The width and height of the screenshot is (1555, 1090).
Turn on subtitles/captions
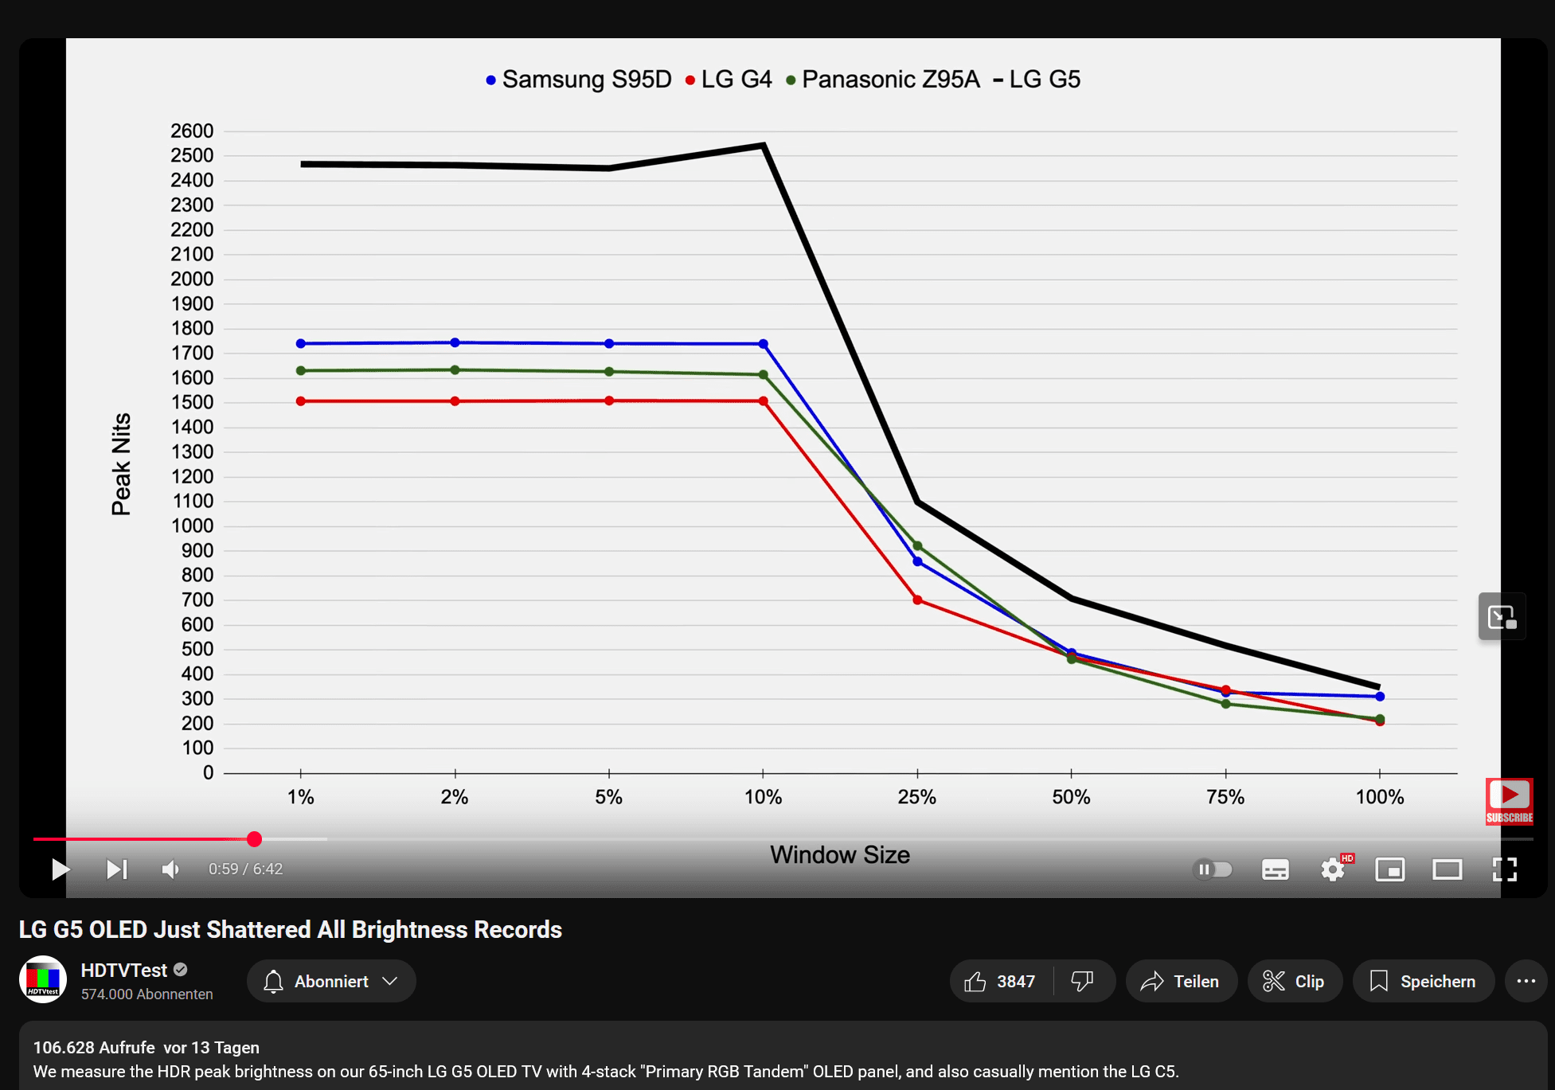tap(1275, 869)
